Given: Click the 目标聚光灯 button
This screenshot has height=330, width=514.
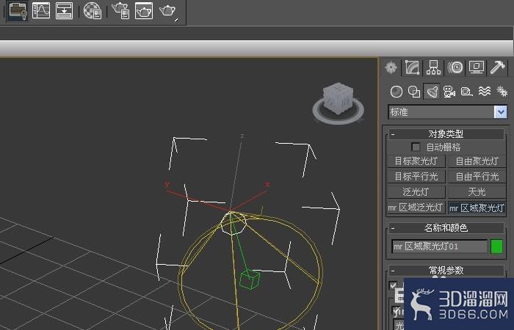Looking at the screenshot, I should [x=416, y=161].
